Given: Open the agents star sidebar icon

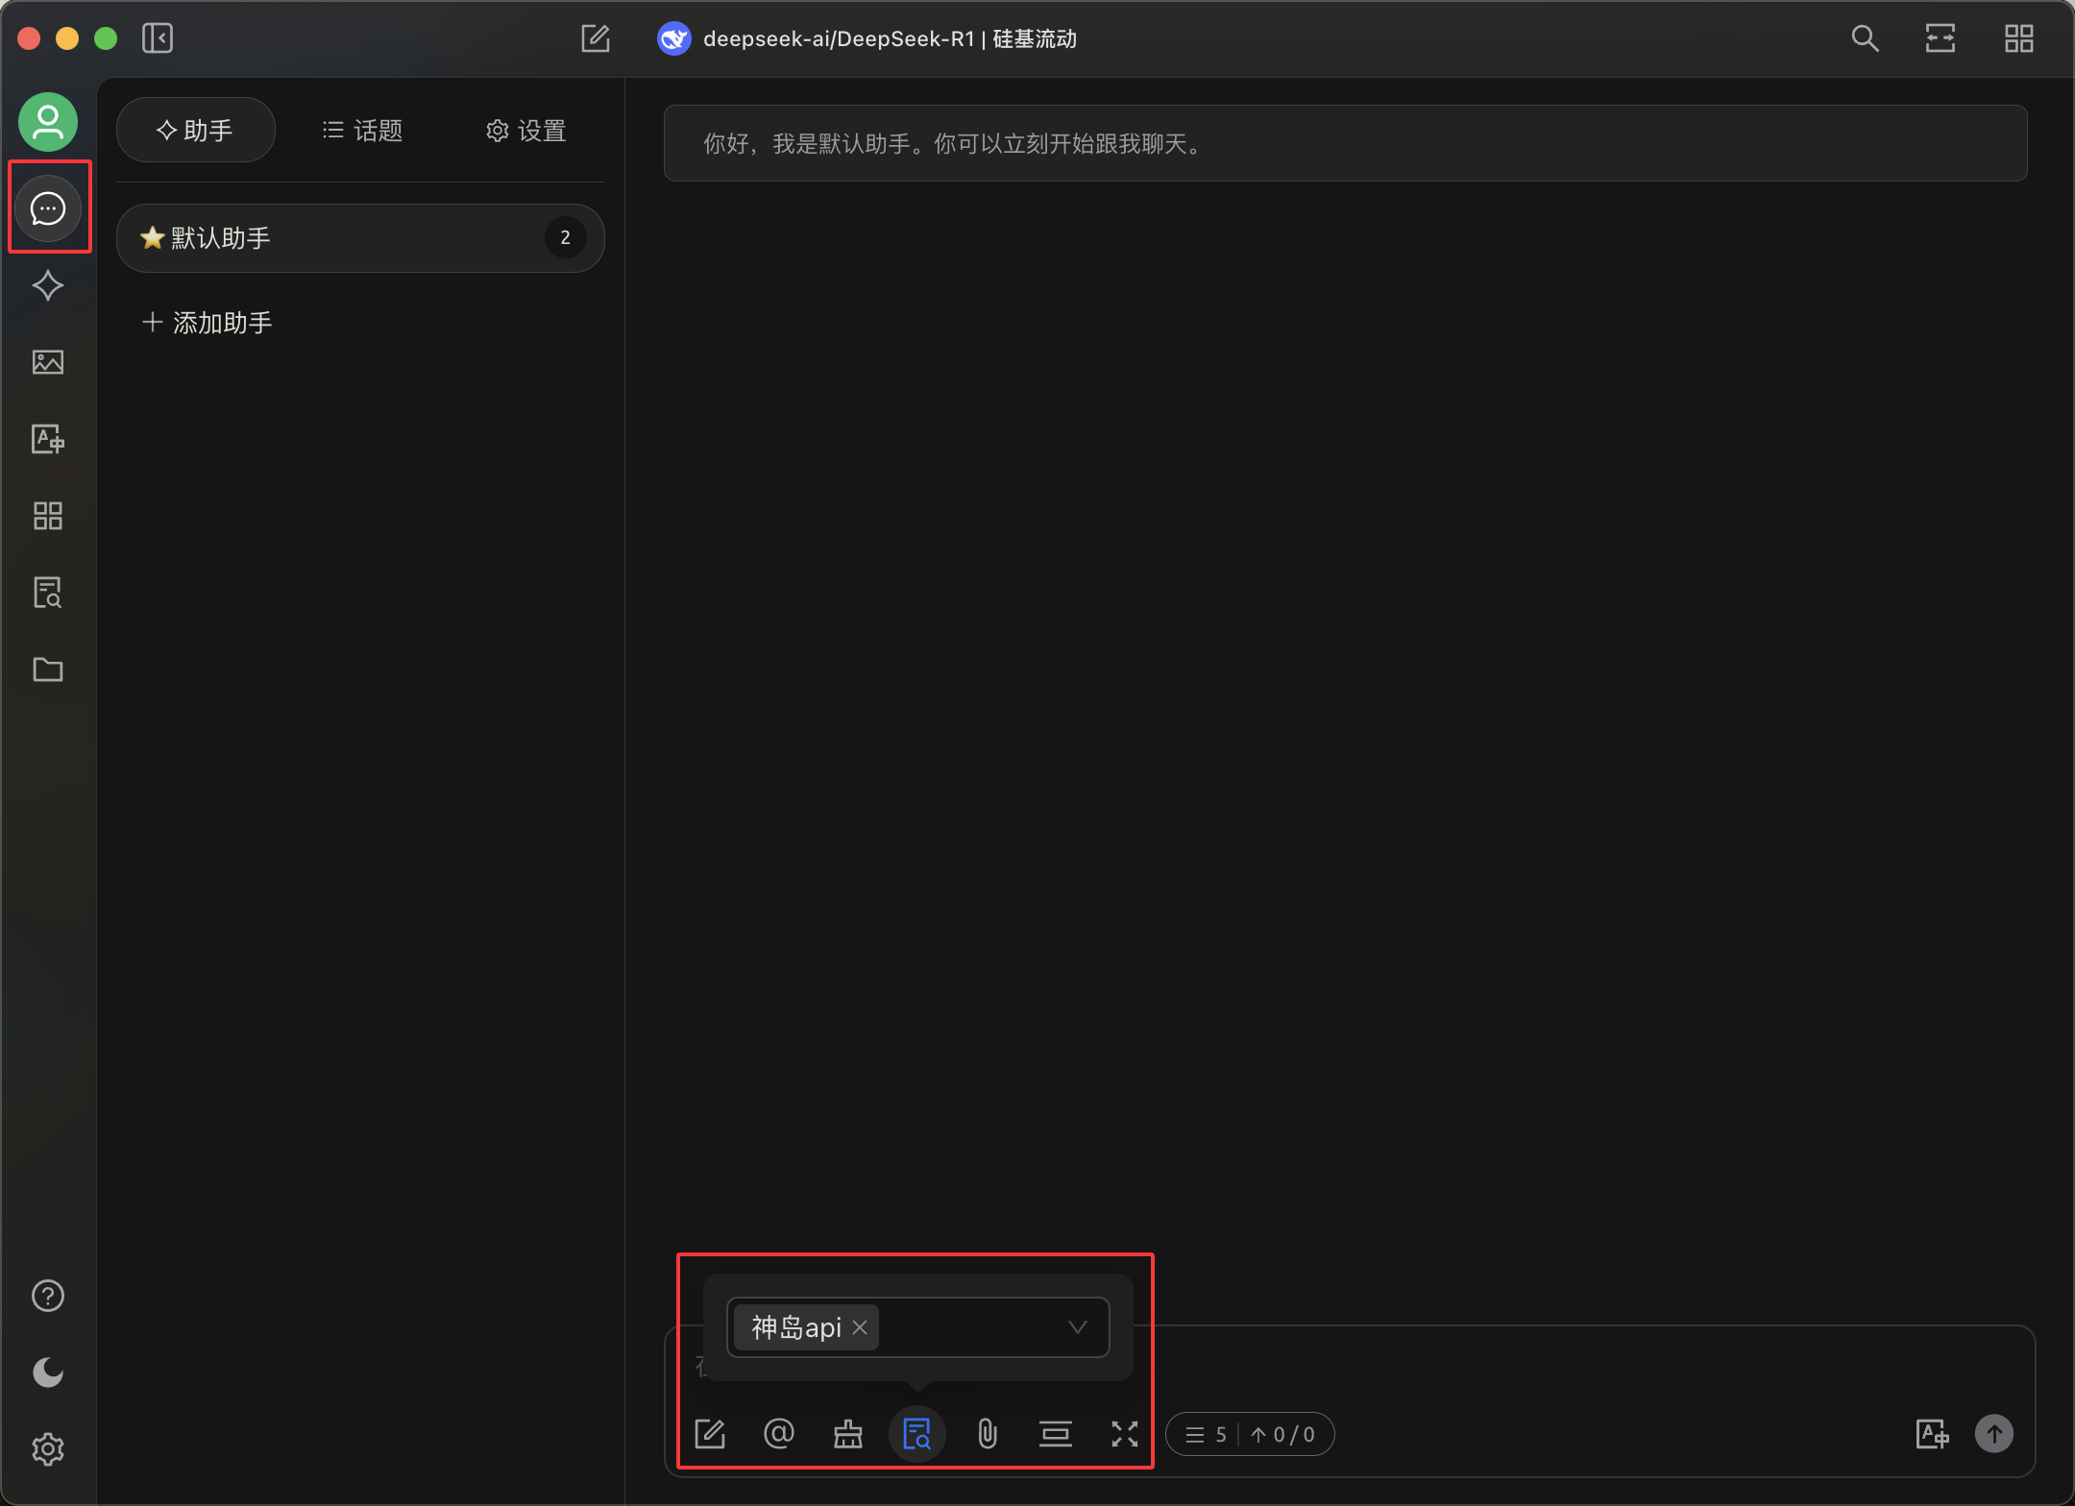Looking at the screenshot, I should coord(48,285).
